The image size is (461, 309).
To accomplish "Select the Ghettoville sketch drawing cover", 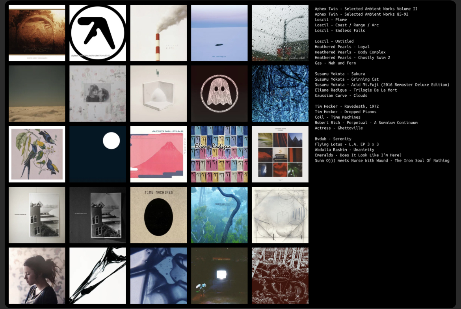I will pos(280,215).
